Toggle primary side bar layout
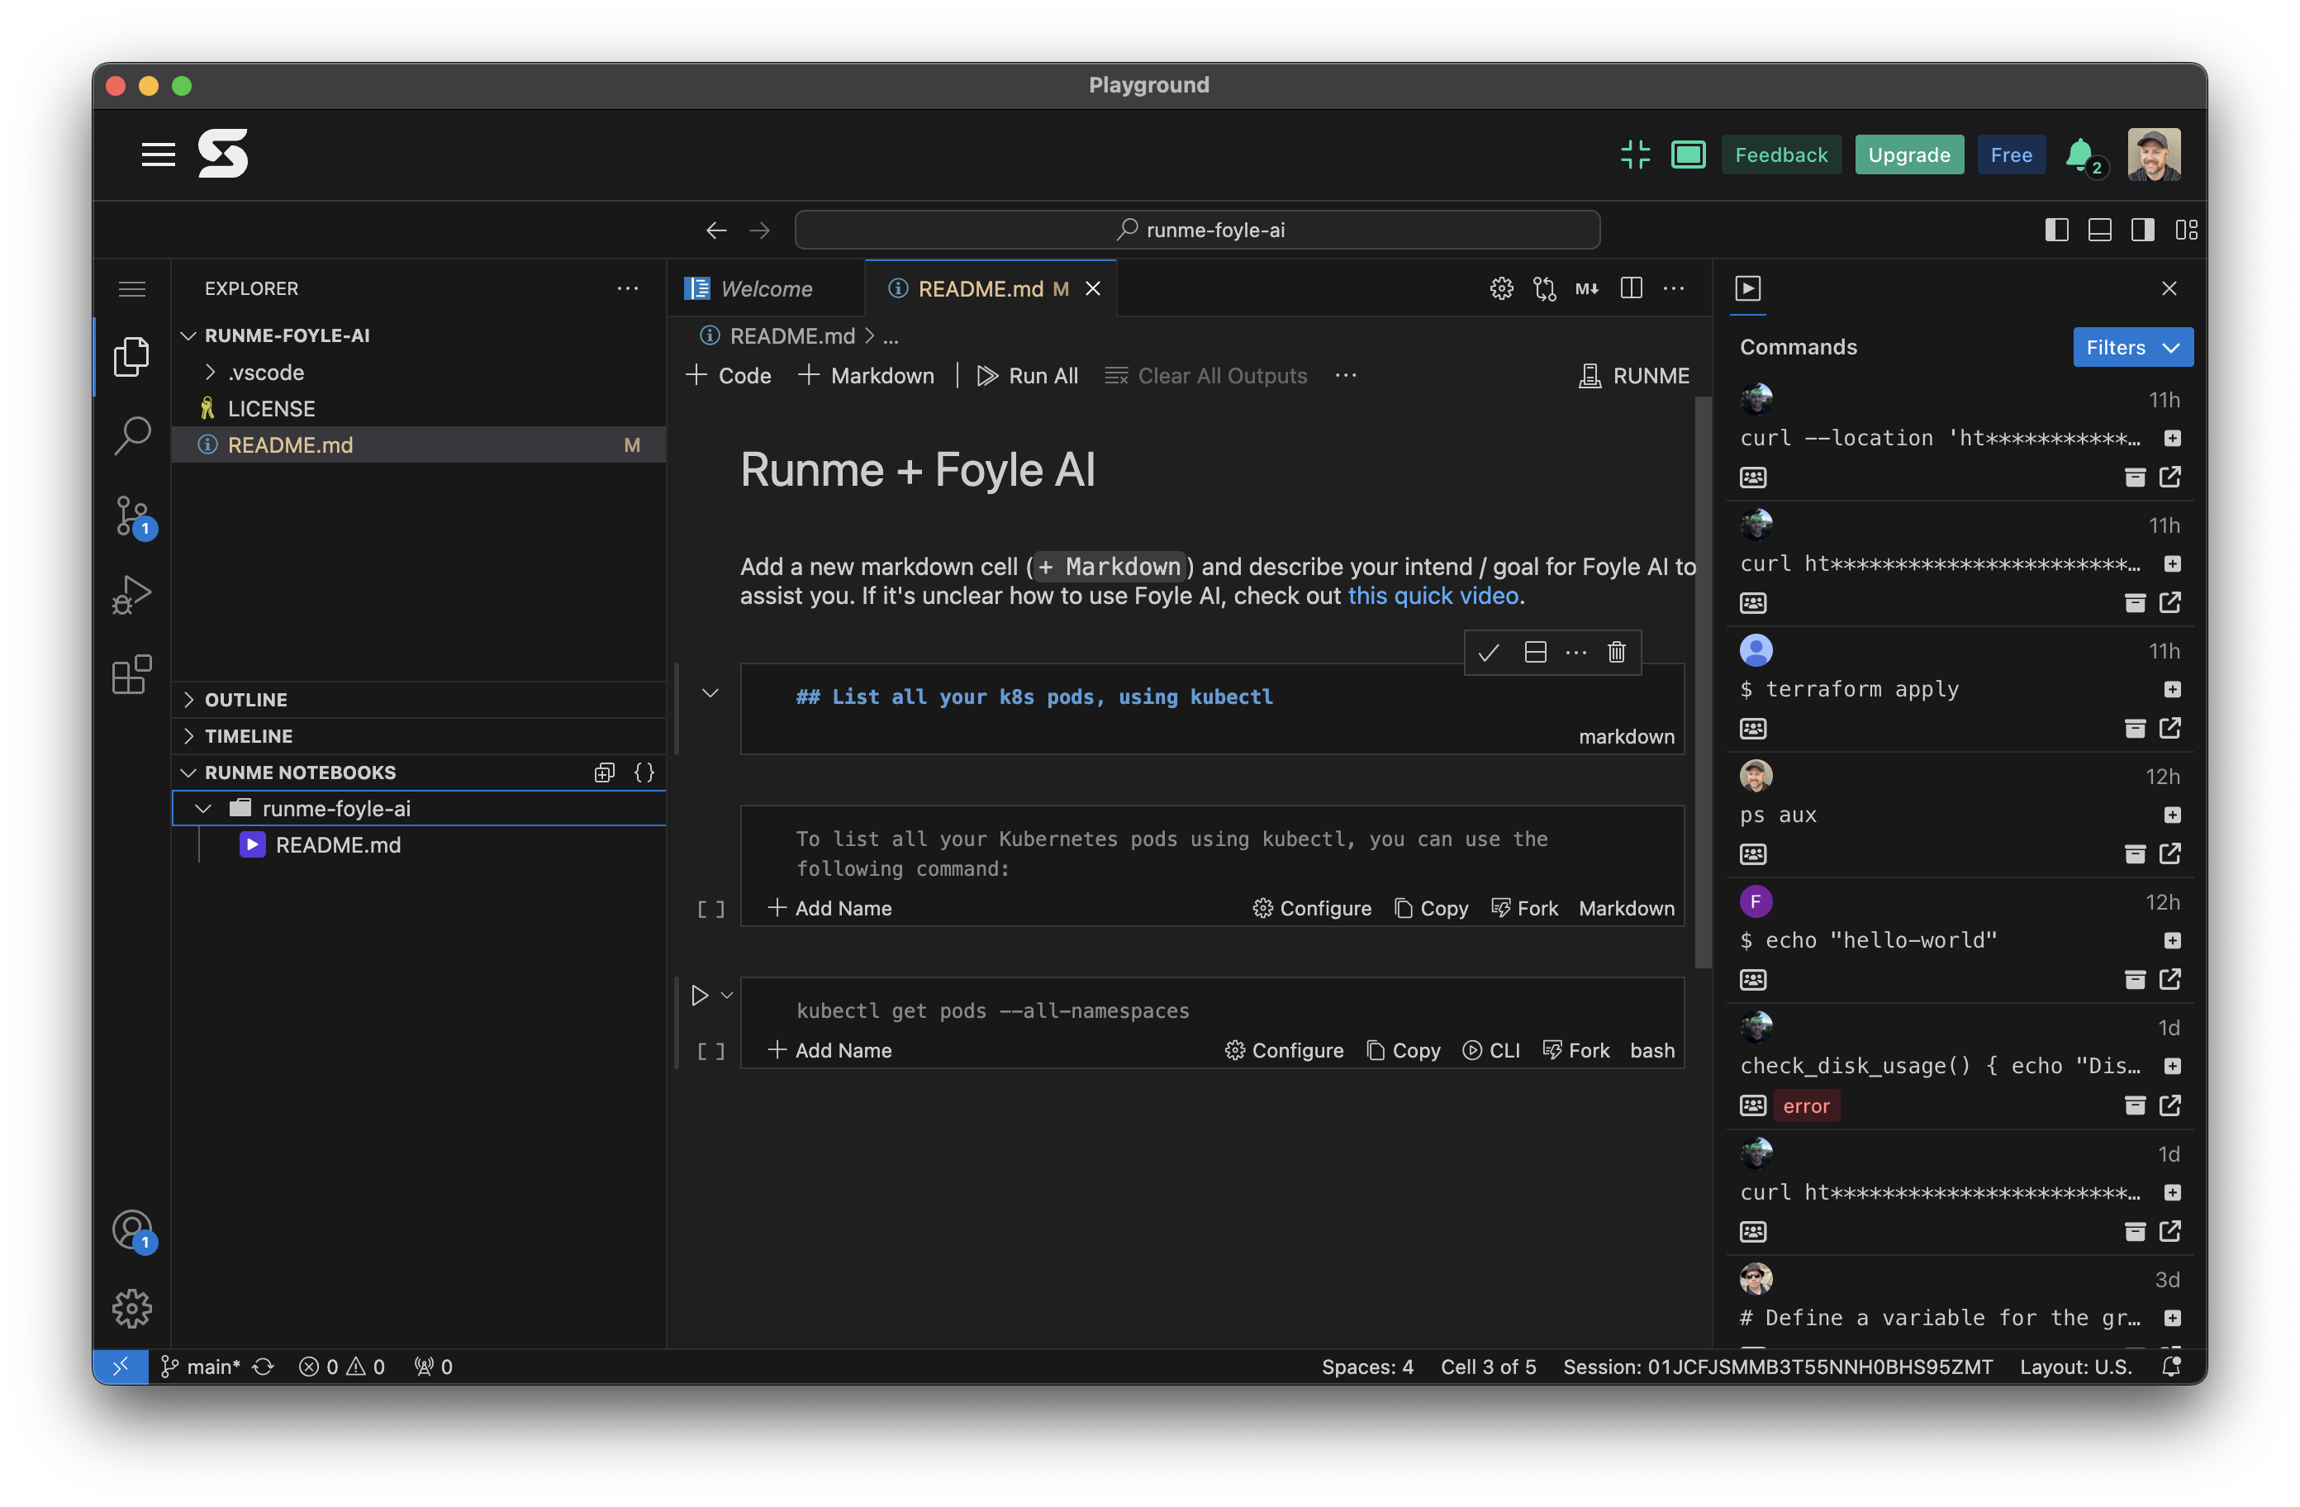 point(2056,230)
